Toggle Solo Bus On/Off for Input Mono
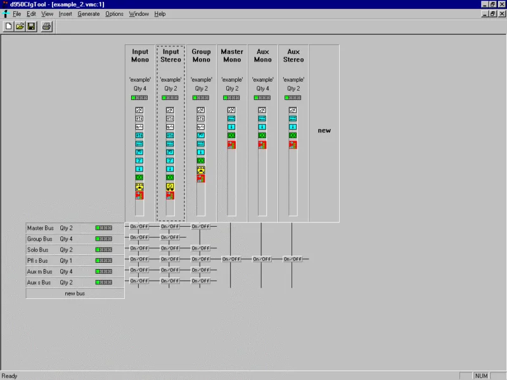This screenshot has width=507, height=380. click(139, 248)
